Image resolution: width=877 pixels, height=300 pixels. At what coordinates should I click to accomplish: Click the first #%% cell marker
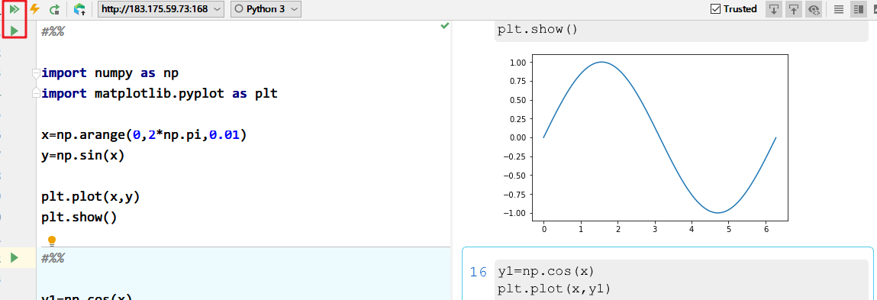coord(53,31)
